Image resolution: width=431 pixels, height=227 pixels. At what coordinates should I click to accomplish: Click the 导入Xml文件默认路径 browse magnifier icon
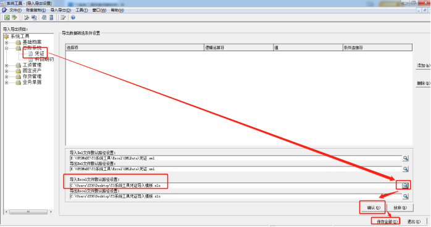coord(406,158)
